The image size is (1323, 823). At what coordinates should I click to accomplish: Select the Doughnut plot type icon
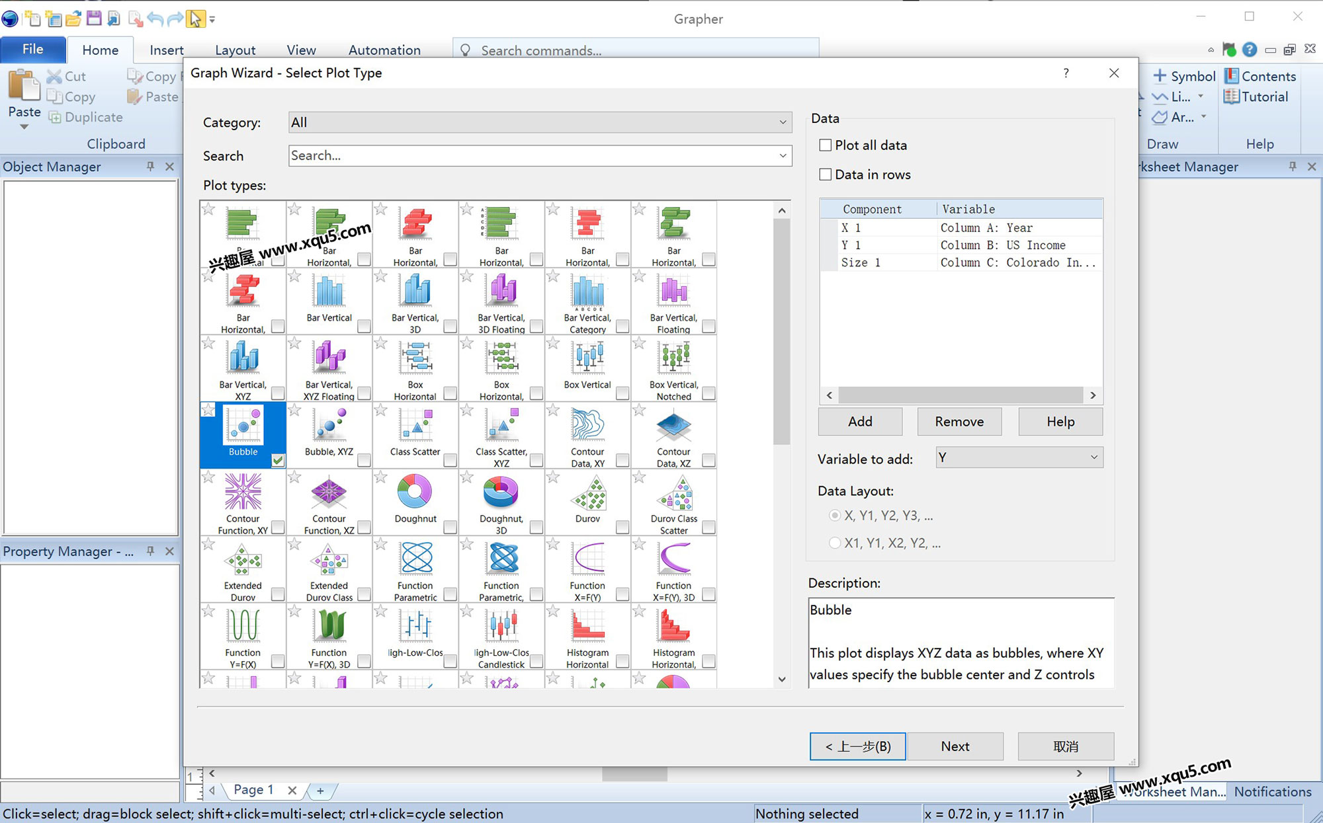click(x=415, y=492)
